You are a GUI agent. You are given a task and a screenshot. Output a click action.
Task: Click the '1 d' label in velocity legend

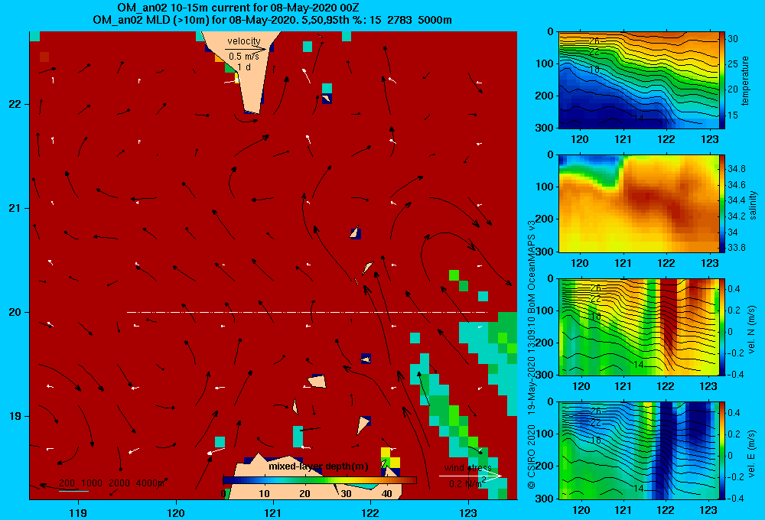[244, 67]
